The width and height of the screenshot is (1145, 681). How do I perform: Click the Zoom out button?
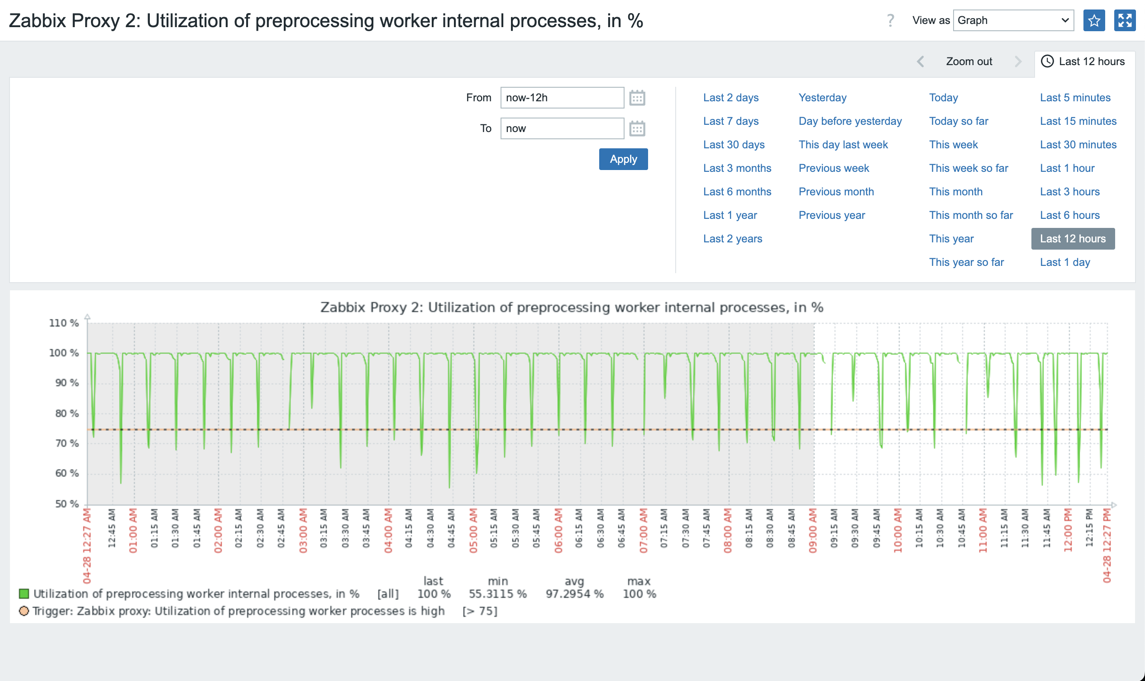point(968,61)
